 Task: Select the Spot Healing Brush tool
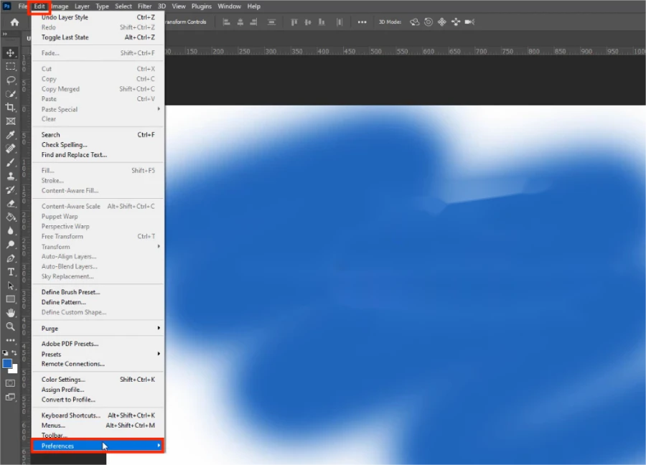pyautogui.click(x=10, y=149)
